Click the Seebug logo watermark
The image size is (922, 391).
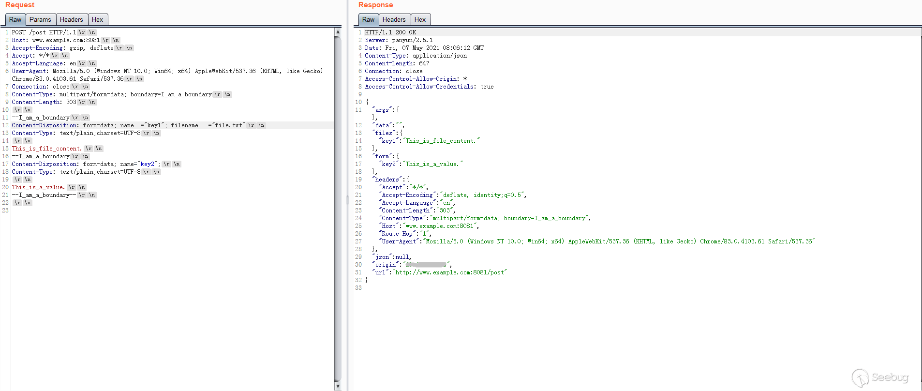880,377
